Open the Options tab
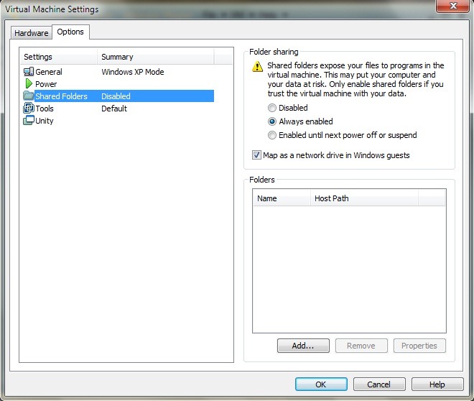The image size is (474, 401). pyautogui.click(x=70, y=32)
